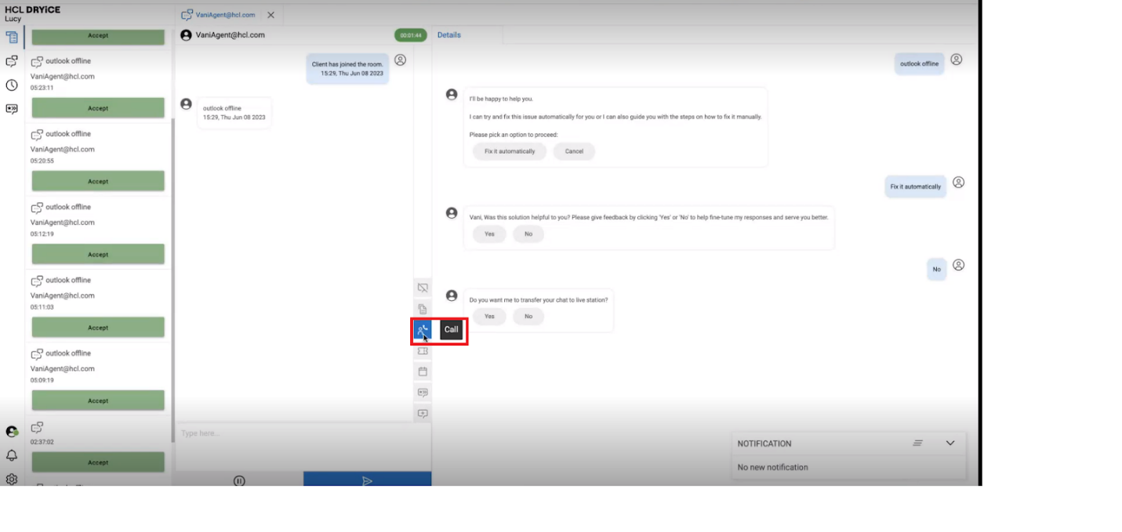
Task: Click user avatar next to 'Client has joined'
Action: tap(400, 60)
